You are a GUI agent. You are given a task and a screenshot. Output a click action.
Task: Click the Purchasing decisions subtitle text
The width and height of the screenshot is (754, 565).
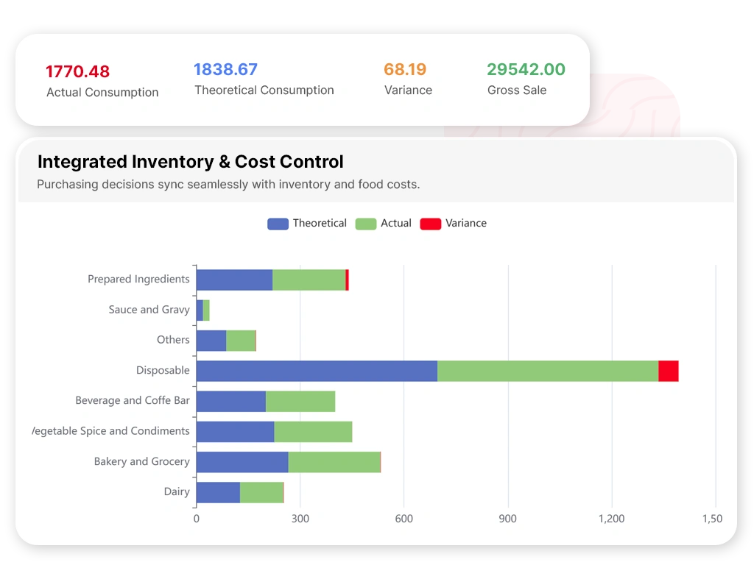point(228,185)
